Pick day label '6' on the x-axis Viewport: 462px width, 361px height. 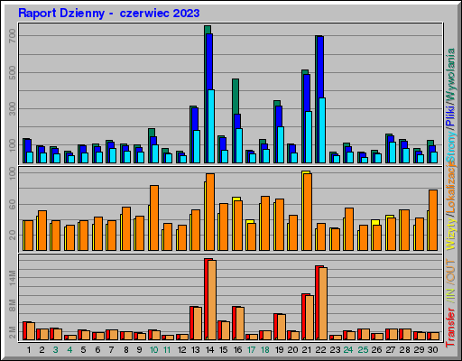[x=97, y=350]
